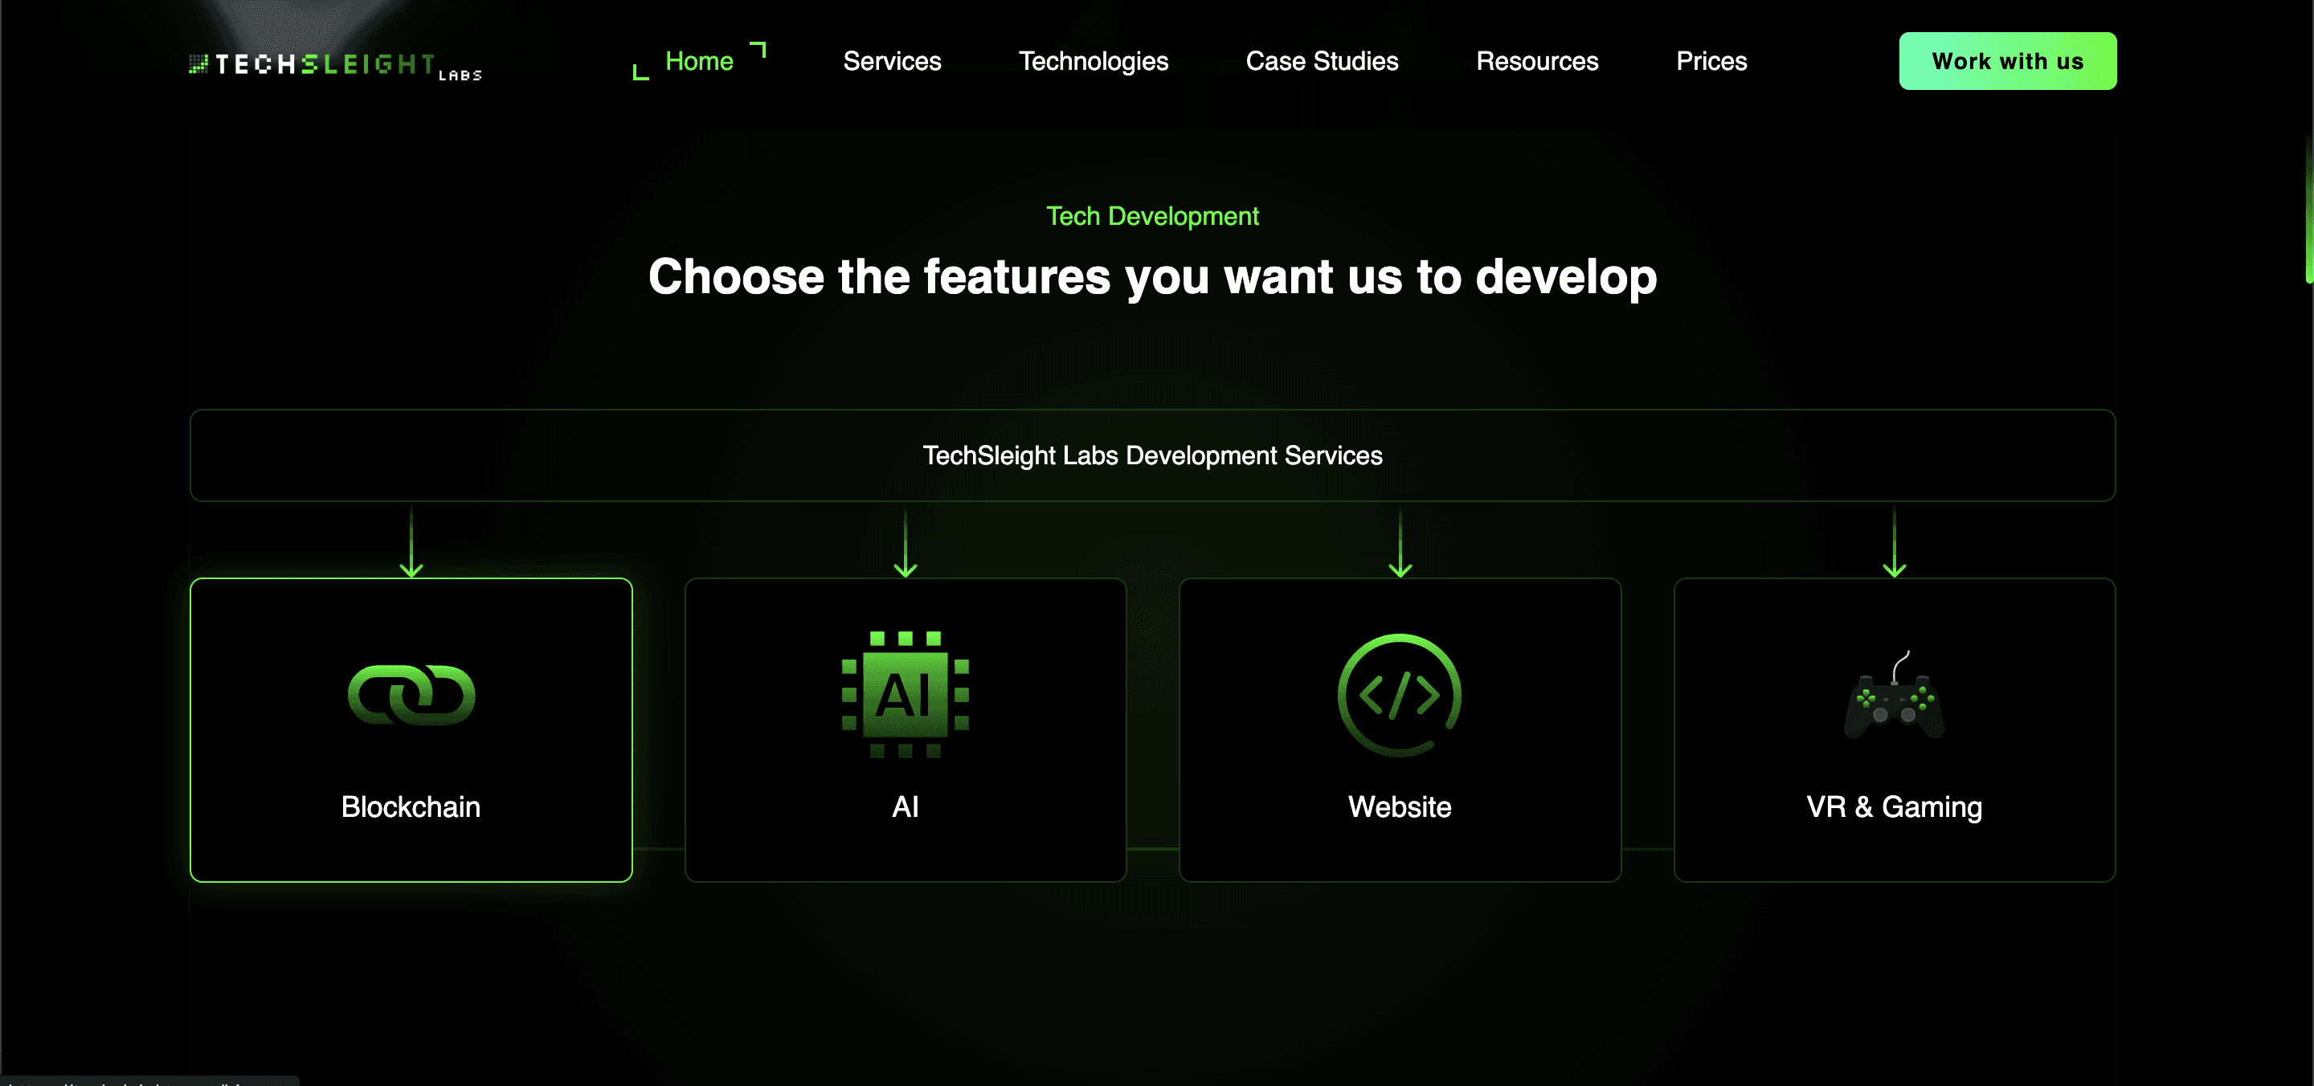The height and width of the screenshot is (1086, 2314).
Task: Choose the VR & Gaming label
Action: coord(1894,806)
